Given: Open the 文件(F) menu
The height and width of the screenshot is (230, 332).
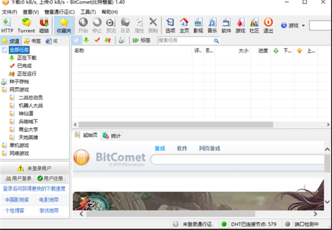Looking at the screenshot, I should (10, 12).
